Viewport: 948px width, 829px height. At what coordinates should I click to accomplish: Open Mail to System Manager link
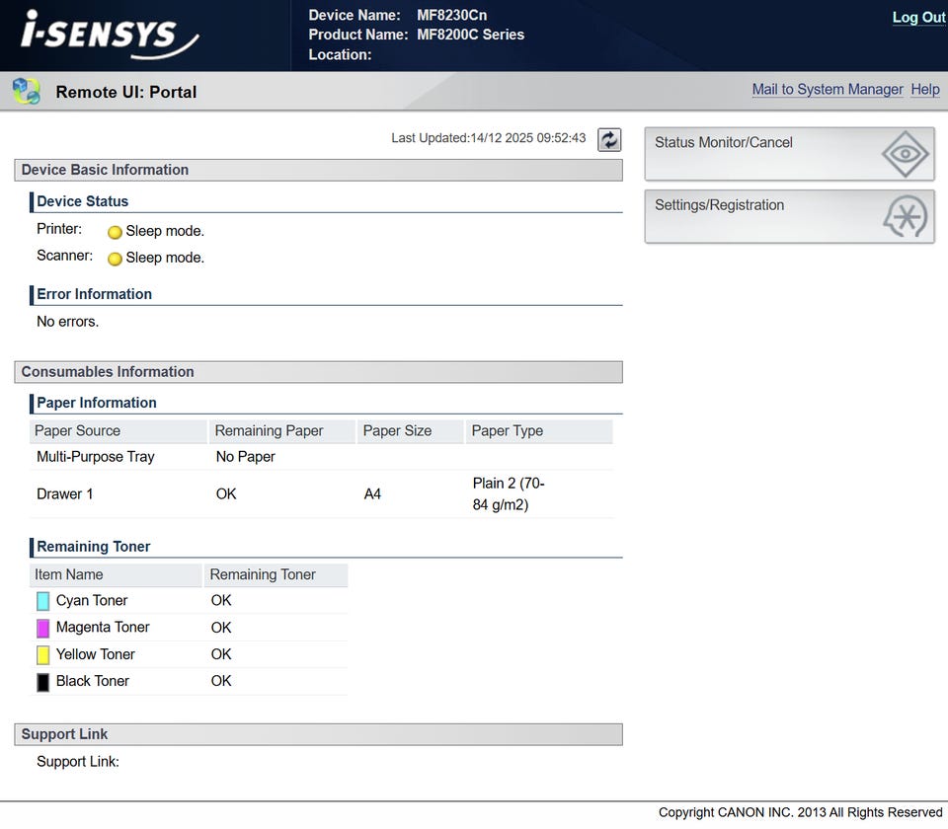[828, 90]
